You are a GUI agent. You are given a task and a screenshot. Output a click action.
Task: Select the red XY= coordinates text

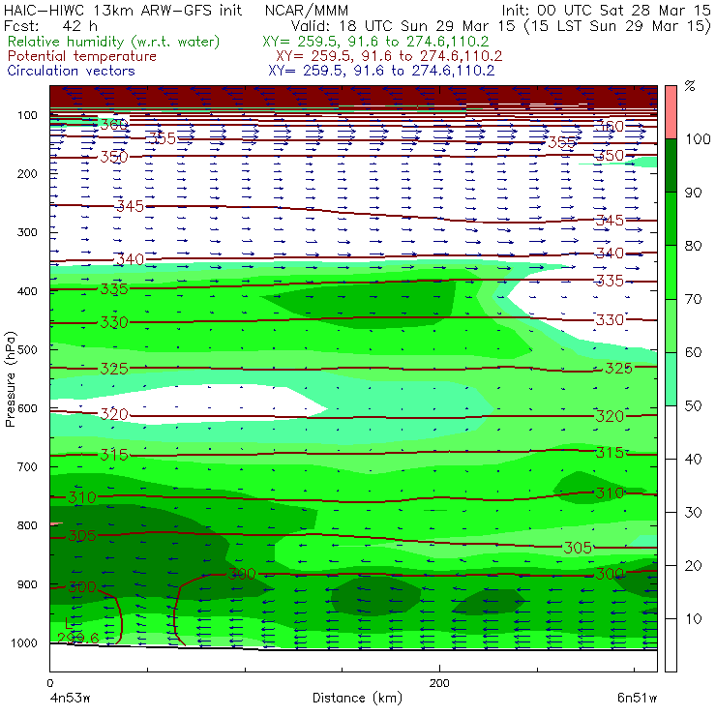click(x=389, y=56)
